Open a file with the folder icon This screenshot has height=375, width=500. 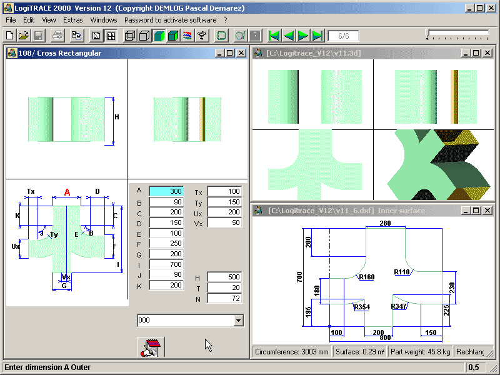[x=24, y=36]
